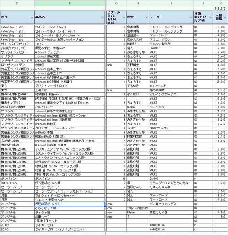Image resolution: width=228 pixels, height=235 pixels.
Task: Click the 'Bible Black' cell
Action: (x=17, y=183)
